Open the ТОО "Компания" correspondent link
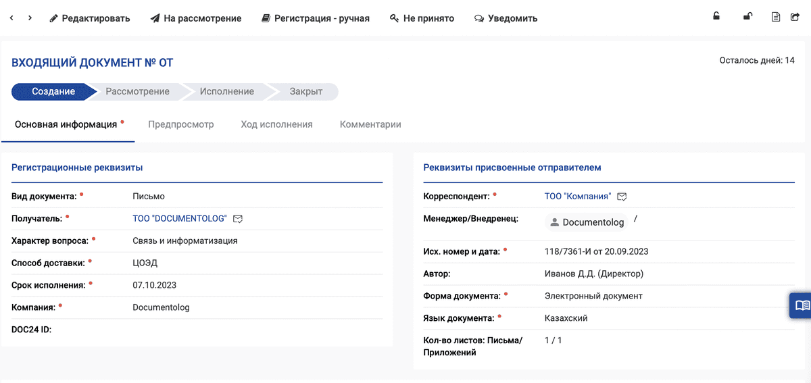Image resolution: width=811 pixels, height=383 pixels. (577, 196)
